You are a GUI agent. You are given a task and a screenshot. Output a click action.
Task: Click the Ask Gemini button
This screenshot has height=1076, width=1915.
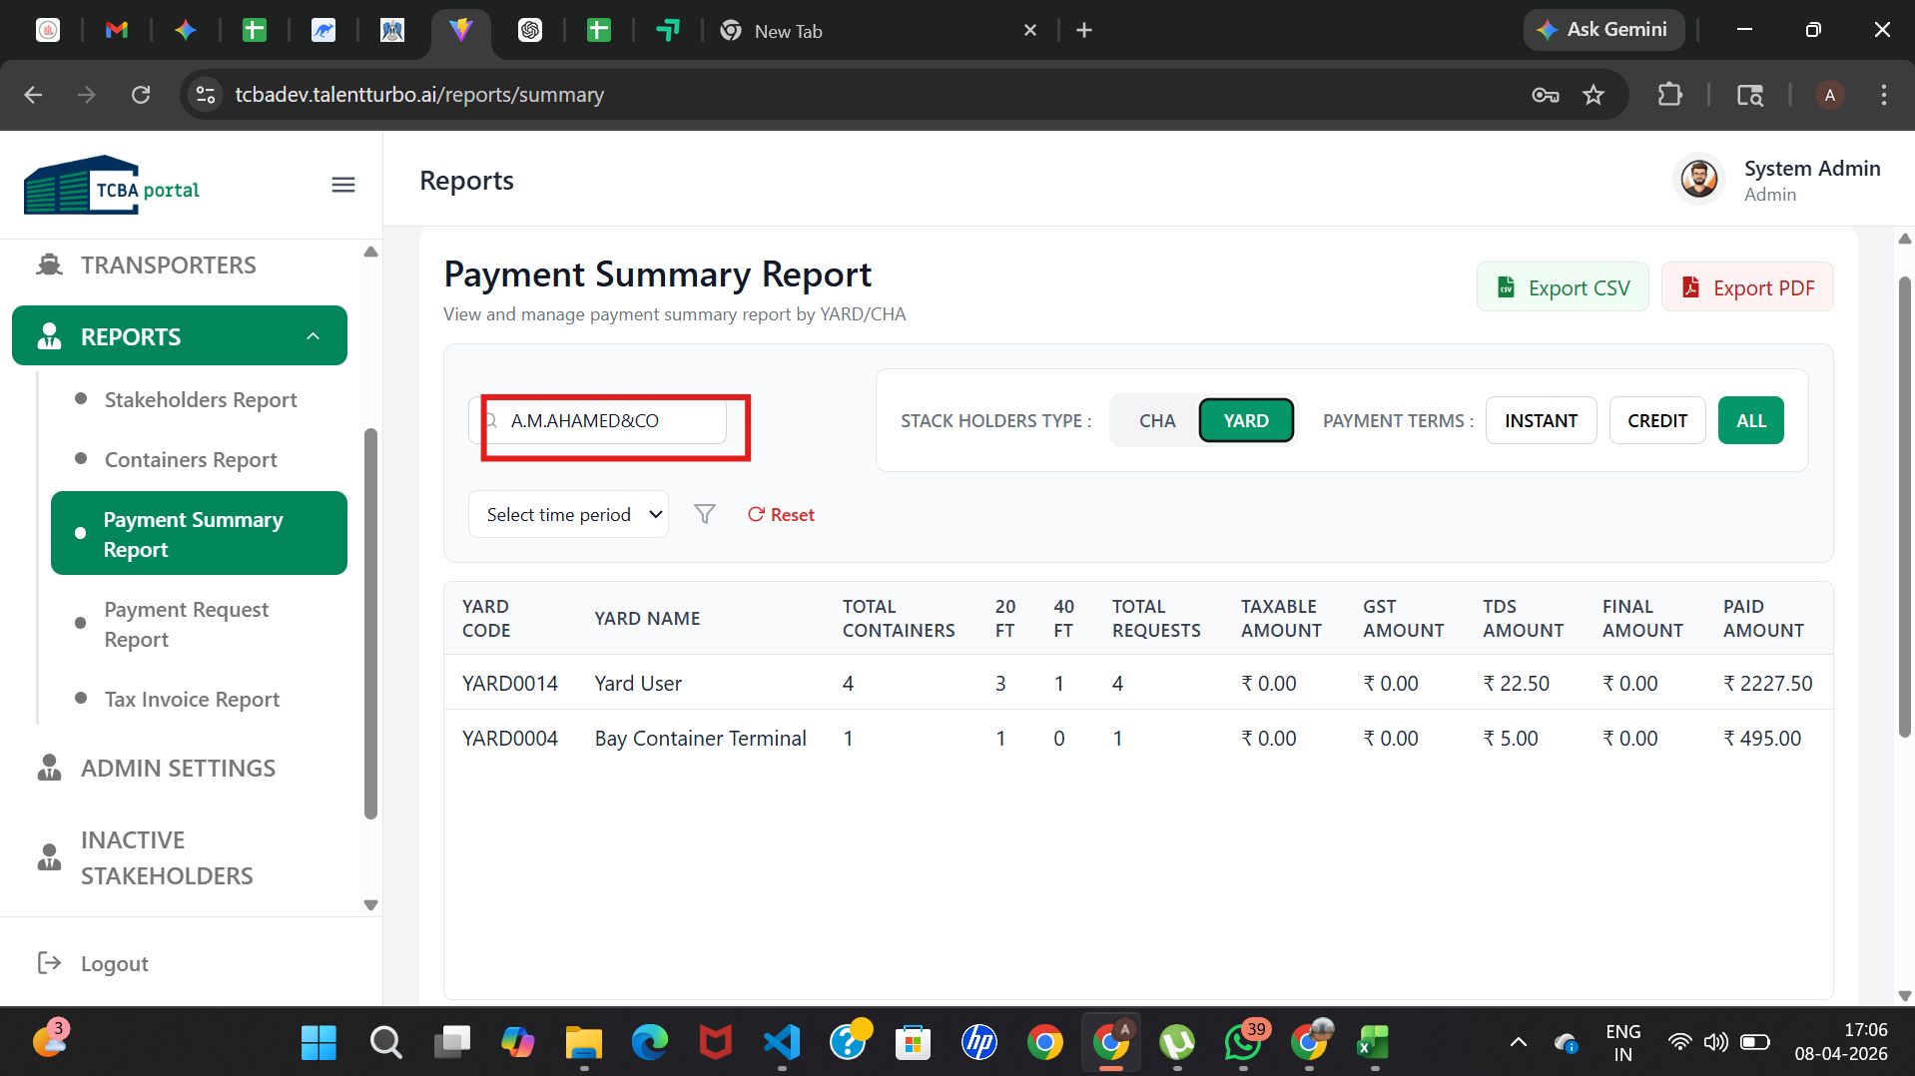pyautogui.click(x=1602, y=30)
